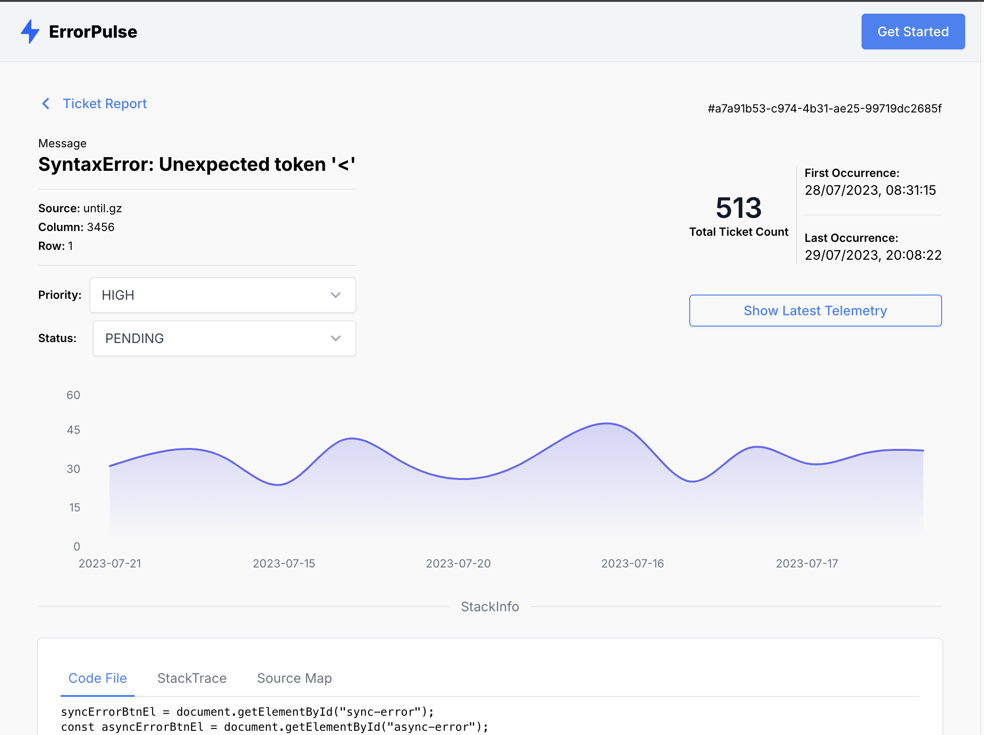Click the ErrorPulse lightning bolt logo
The width and height of the screenshot is (984, 735).
(30, 32)
